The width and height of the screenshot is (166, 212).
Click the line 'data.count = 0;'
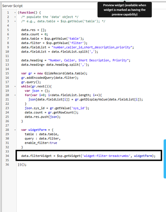[x=34, y=34]
